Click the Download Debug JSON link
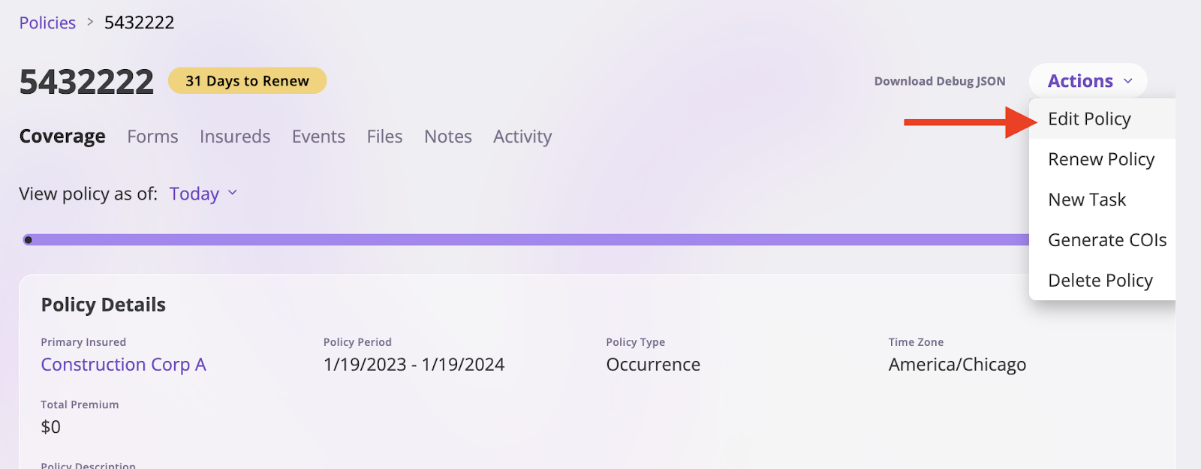This screenshot has height=469, width=1201. click(940, 81)
